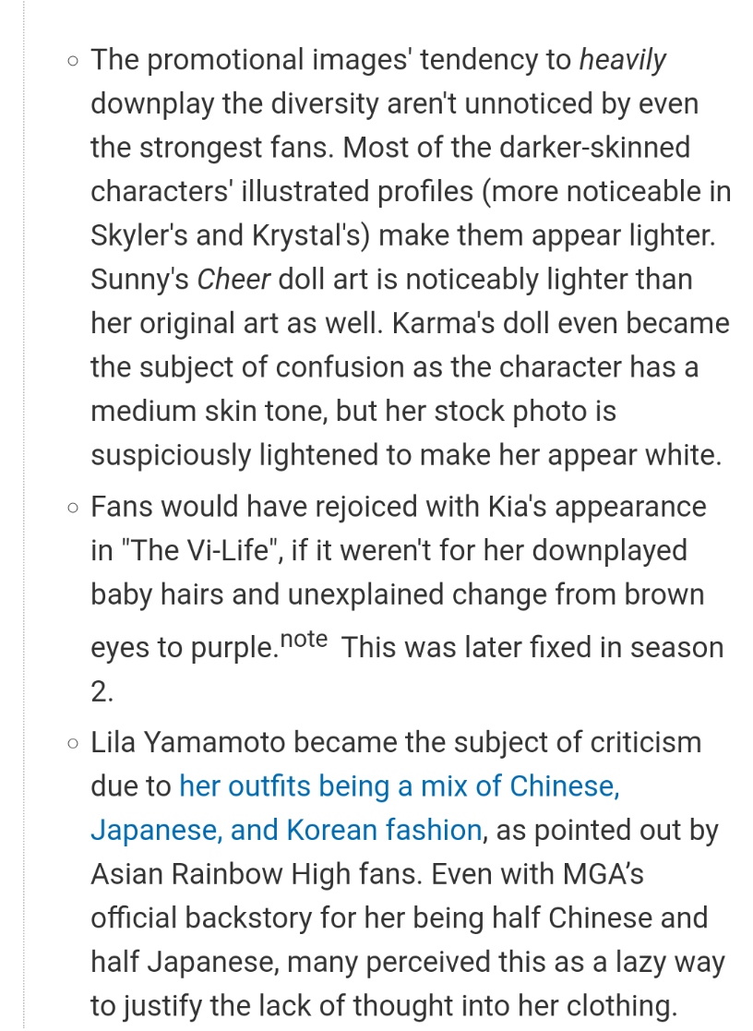This screenshot has height=1031, width=753.
Task: Click the words 'Skyler's and Krystal's'
Action: click(230, 235)
